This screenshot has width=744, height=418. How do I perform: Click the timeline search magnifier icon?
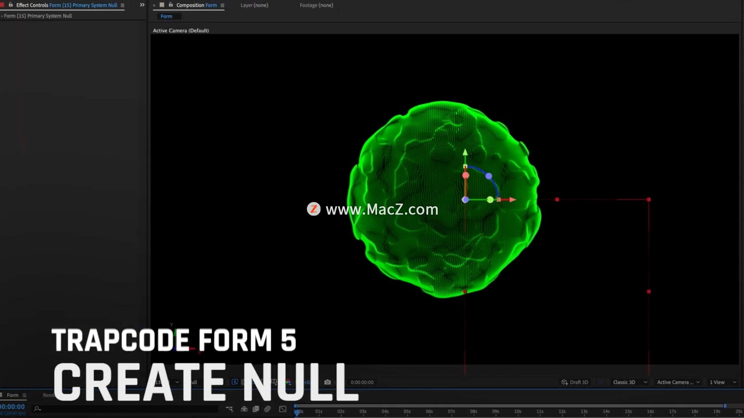[37, 409]
